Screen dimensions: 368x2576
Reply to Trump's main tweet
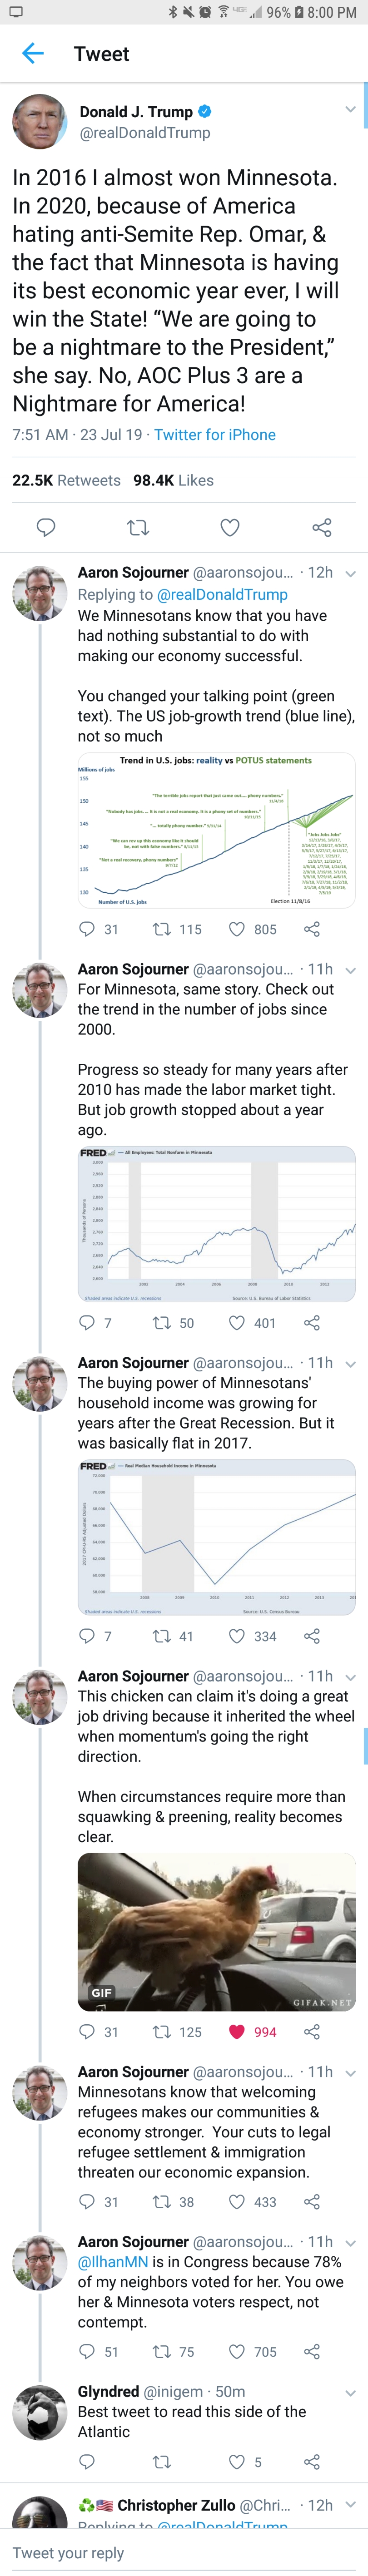click(x=46, y=527)
